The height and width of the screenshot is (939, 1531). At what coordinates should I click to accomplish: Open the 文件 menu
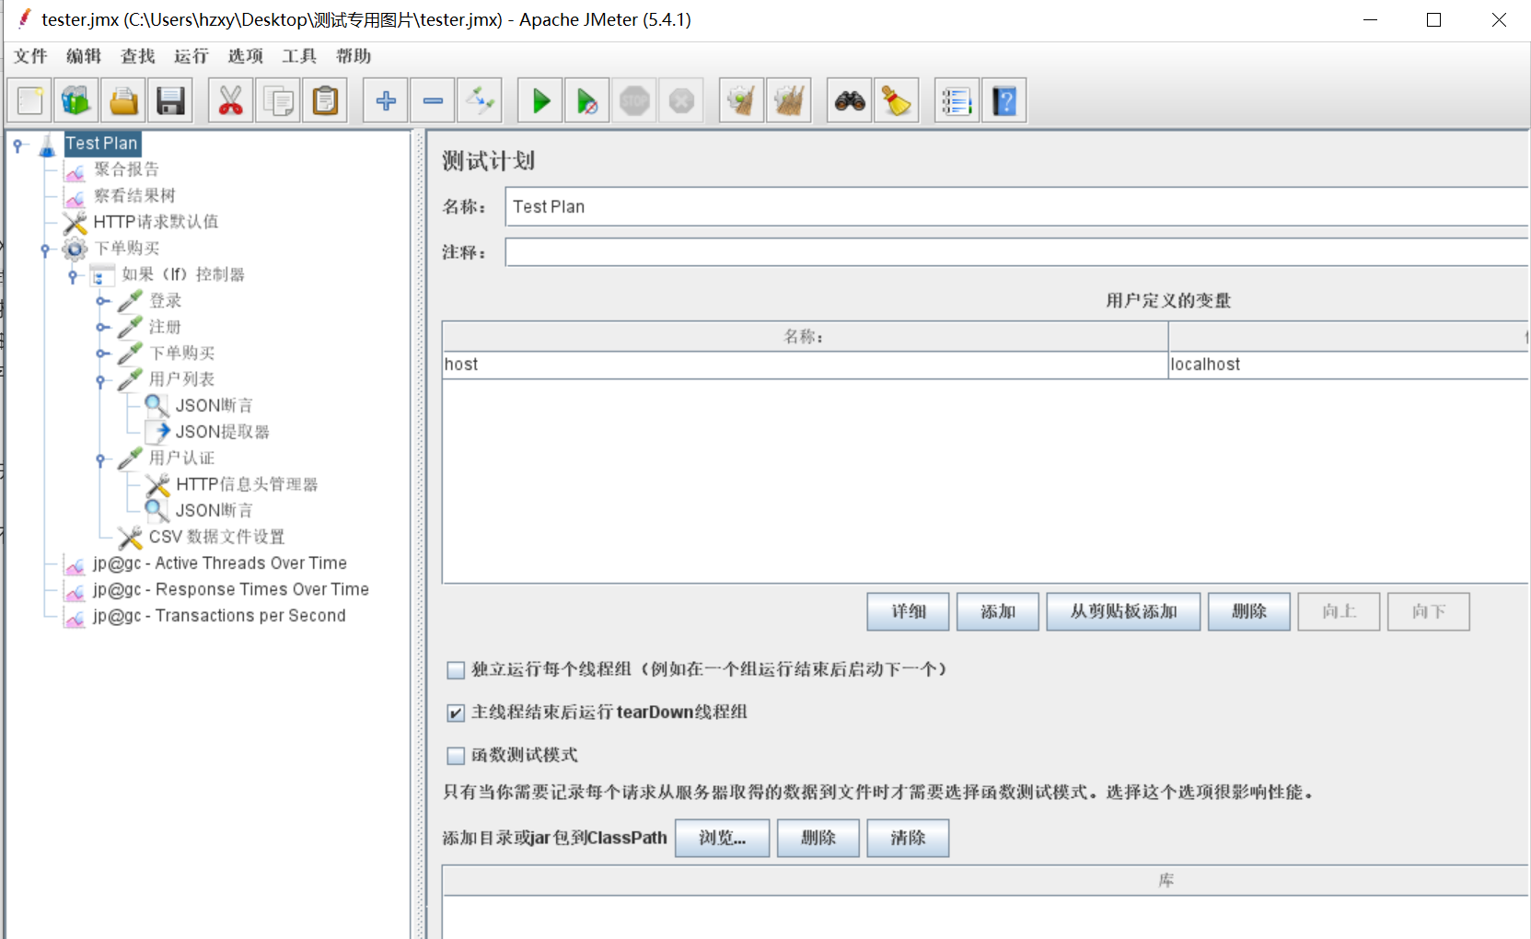point(30,56)
